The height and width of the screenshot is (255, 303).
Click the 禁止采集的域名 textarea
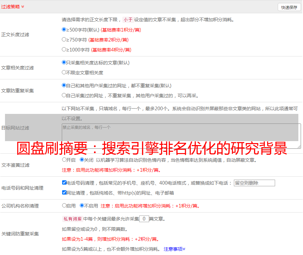click(181, 136)
